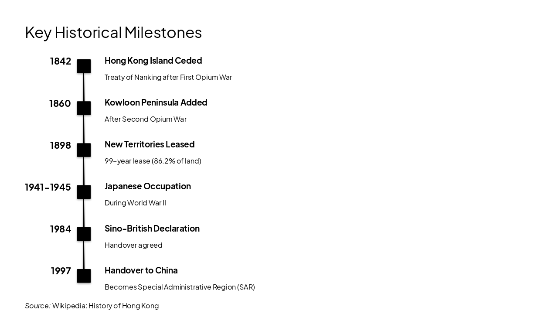Click the 1997 year label
Image resolution: width=558 pixels, height=314 pixels.
click(x=61, y=271)
